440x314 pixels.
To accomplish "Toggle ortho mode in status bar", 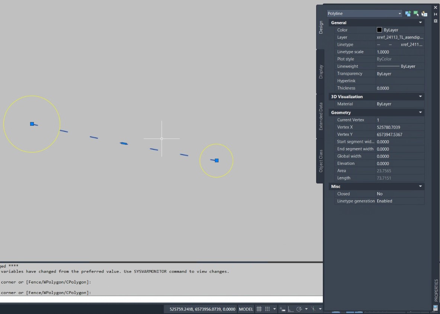I will [x=290, y=309].
